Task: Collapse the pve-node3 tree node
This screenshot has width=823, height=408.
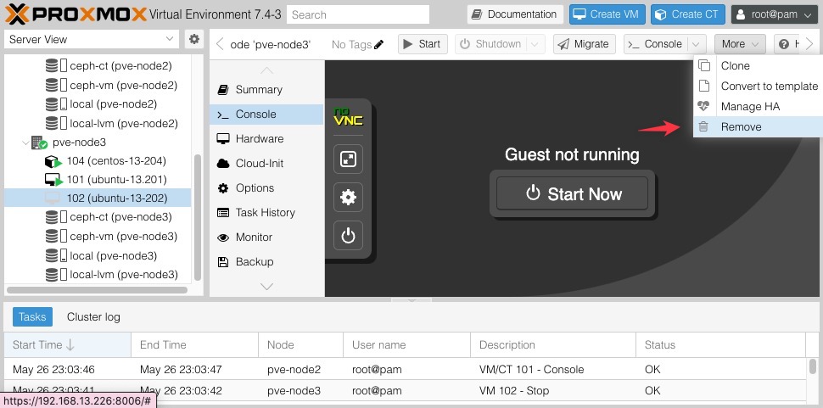Action: (25, 143)
